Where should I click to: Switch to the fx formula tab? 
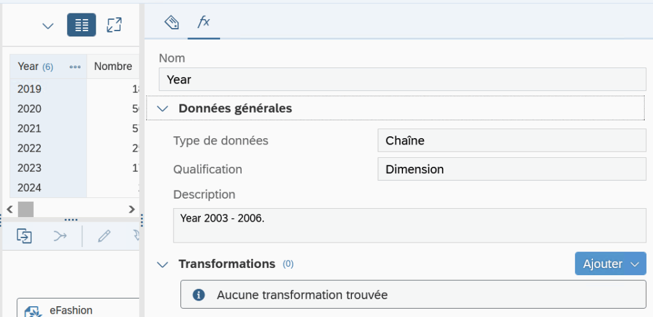click(203, 22)
